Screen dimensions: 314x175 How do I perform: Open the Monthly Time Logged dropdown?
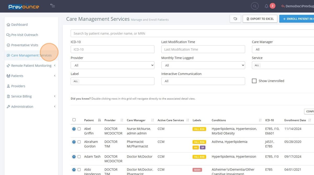[x=203, y=65]
